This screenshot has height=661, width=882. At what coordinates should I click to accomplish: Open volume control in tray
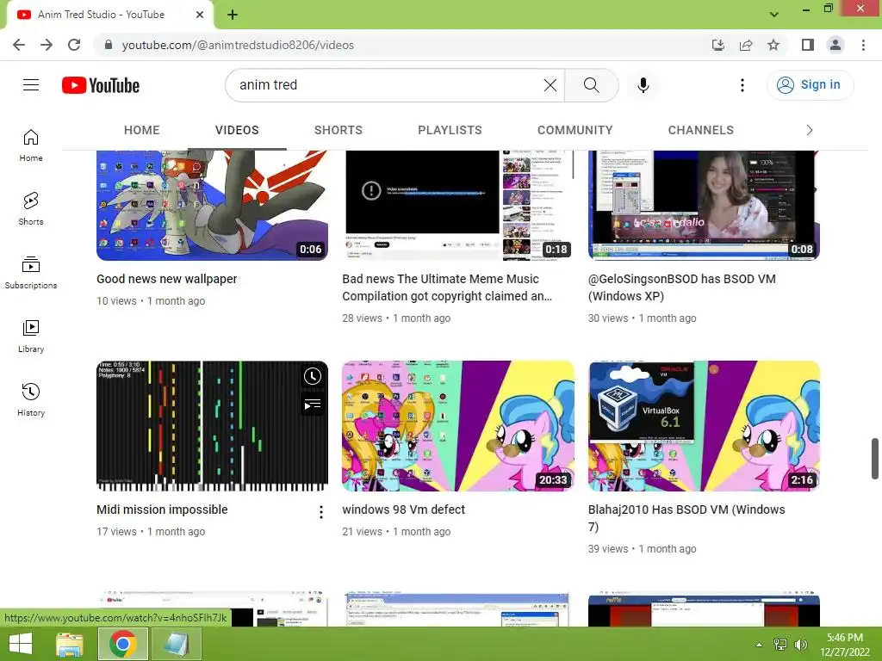(800, 645)
